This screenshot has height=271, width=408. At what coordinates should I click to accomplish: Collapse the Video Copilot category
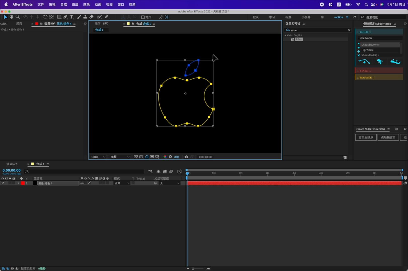(x=285, y=35)
